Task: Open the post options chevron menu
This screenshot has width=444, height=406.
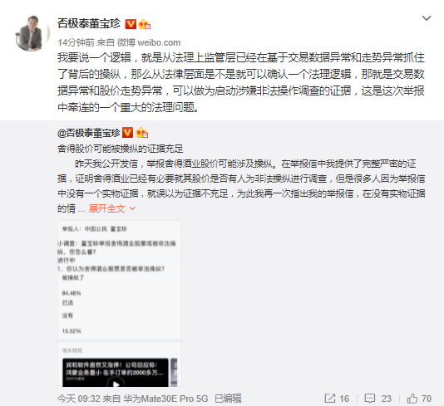Action: 427,18
